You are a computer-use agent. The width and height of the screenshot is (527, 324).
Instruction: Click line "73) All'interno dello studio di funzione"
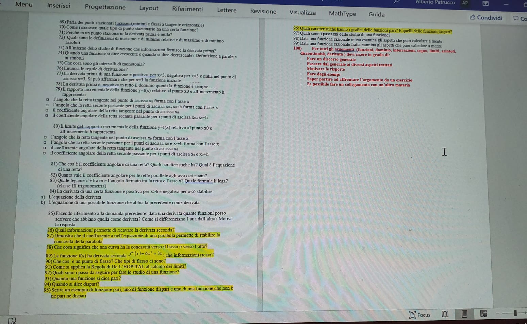coord(137,50)
